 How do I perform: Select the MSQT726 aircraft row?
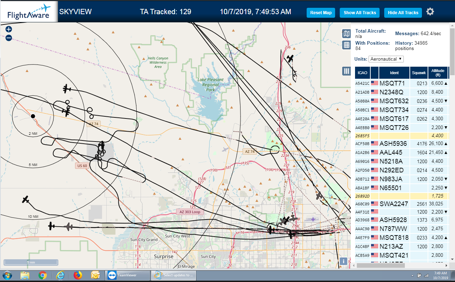(x=402, y=127)
